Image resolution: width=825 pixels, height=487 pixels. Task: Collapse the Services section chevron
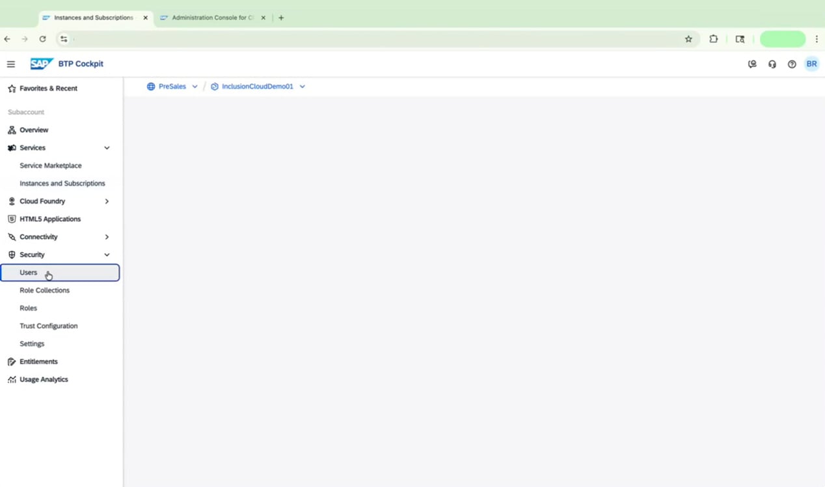[x=107, y=148]
